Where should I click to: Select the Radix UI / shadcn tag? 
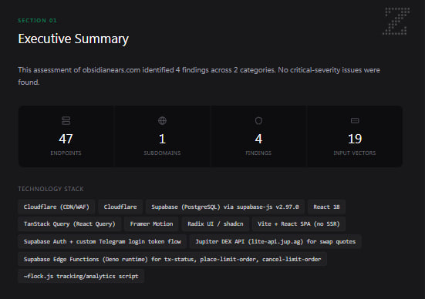(x=215, y=224)
